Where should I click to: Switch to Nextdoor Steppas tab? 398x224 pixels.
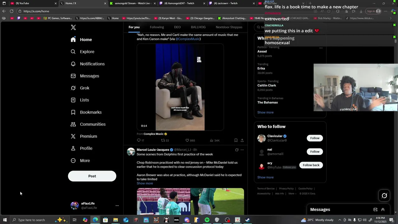pyautogui.click(x=229, y=27)
